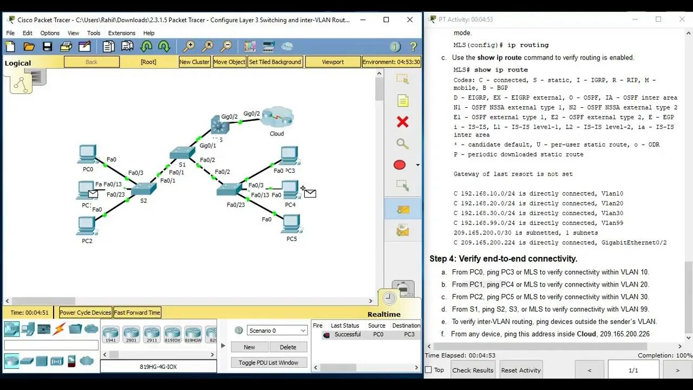Click Reset Activity in PT Activity
The image size is (693, 390).
pos(521,370)
